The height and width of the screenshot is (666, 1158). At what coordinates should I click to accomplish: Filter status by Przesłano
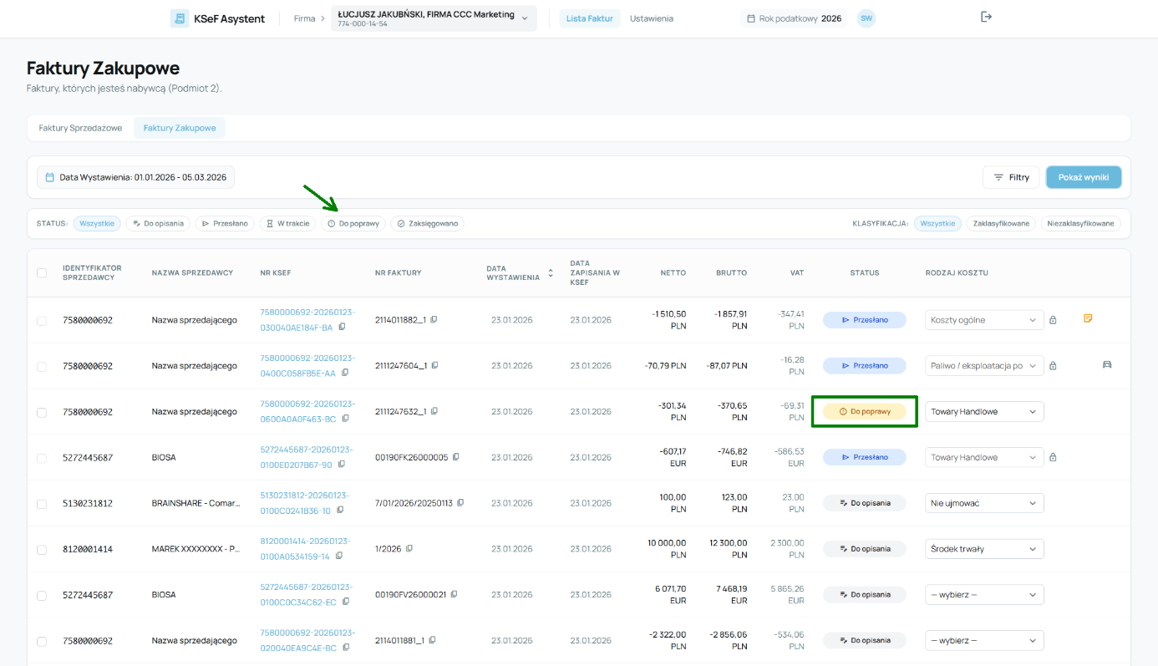(226, 224)
